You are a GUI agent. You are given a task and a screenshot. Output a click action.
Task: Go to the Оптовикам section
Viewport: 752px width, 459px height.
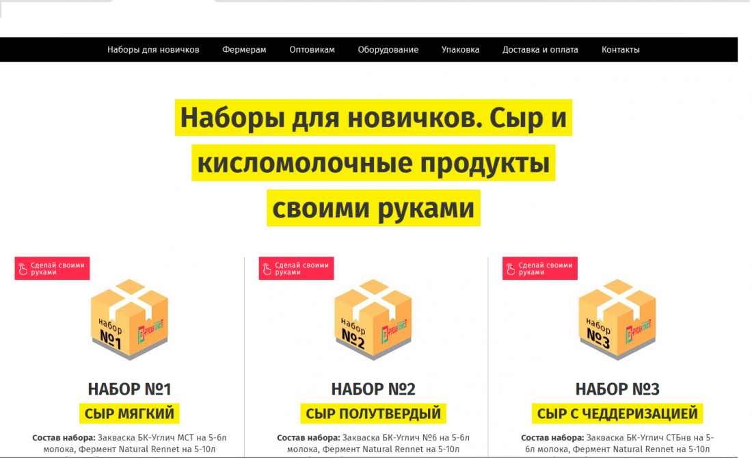tap(312, 50)
